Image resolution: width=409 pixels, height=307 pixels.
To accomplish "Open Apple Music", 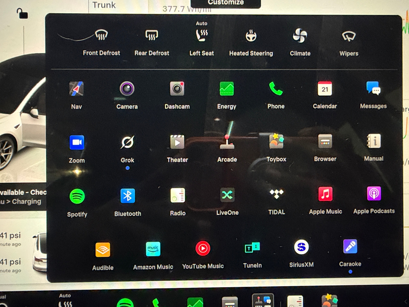I will click(x=325, y=194).
